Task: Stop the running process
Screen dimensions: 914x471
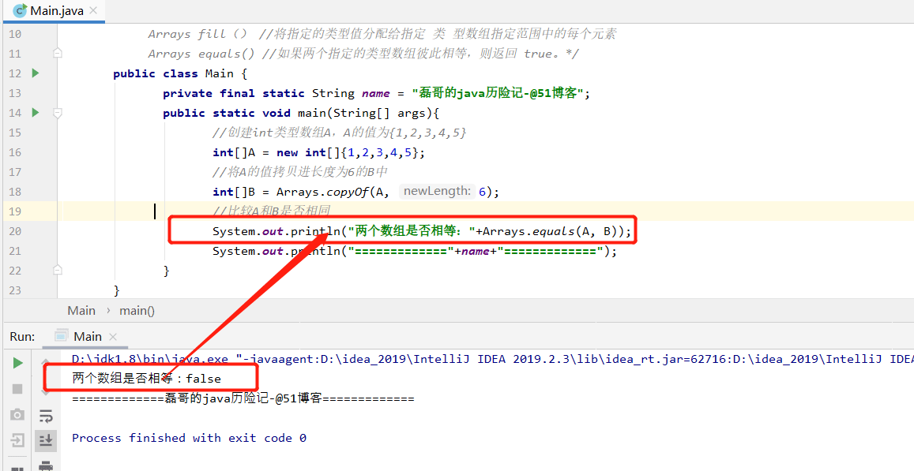Action: point(17,389)
